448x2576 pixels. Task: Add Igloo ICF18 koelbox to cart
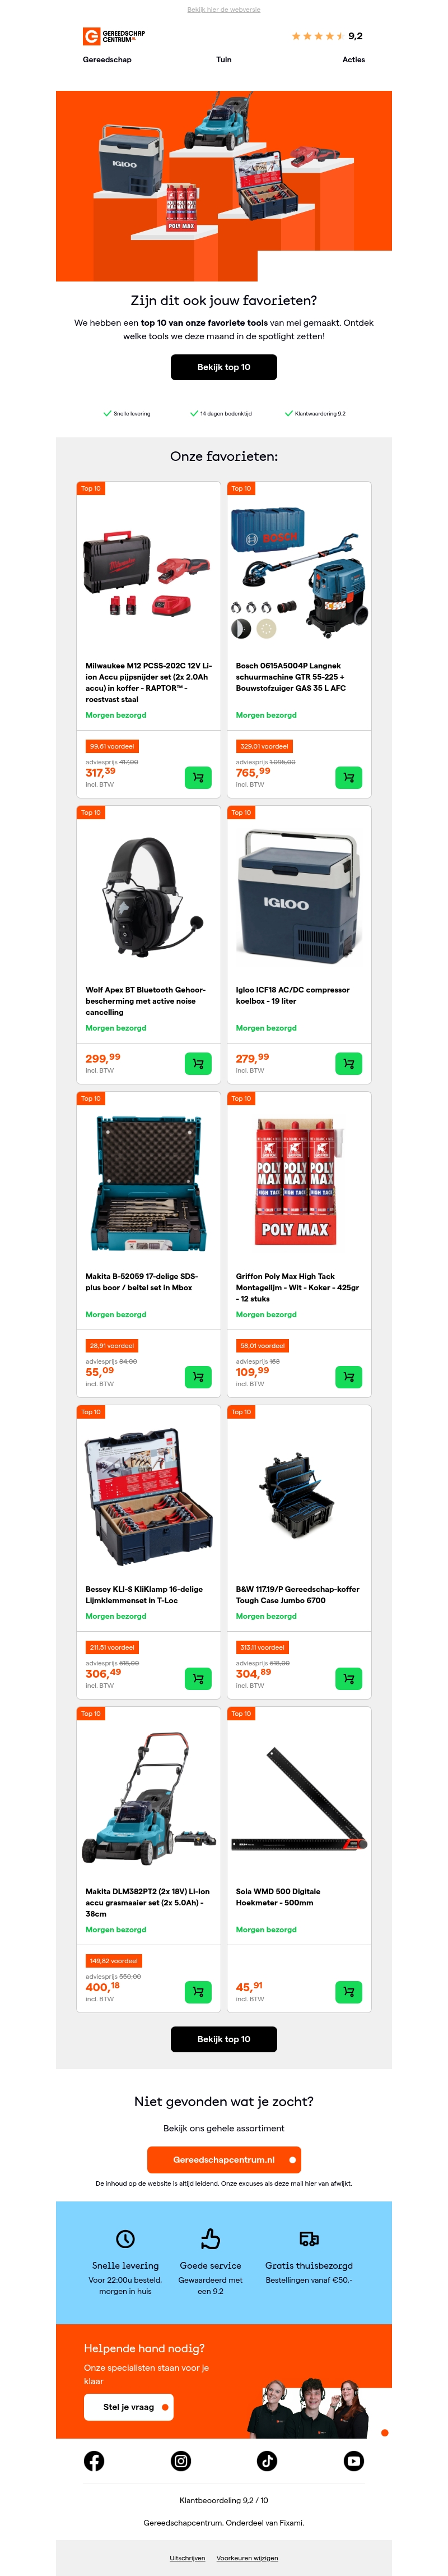[x=348, y=1063]
